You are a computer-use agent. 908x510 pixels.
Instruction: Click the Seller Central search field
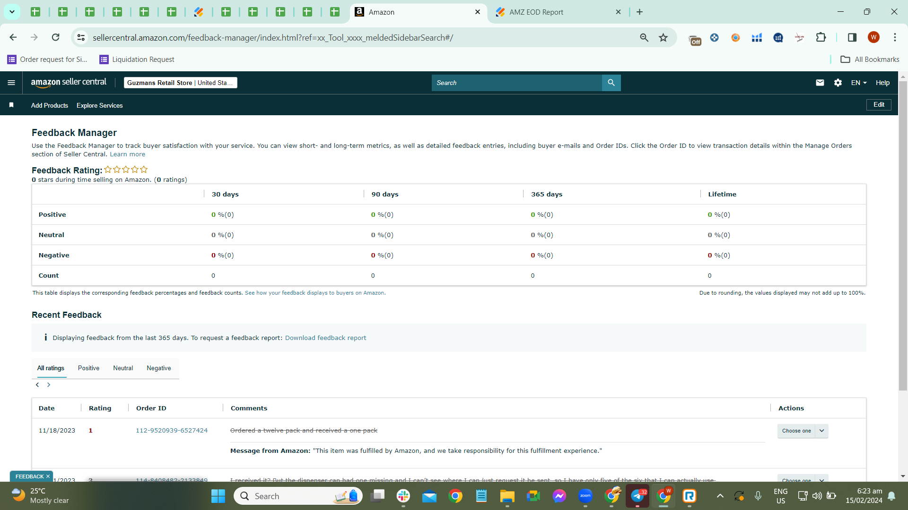pos(516,83)
